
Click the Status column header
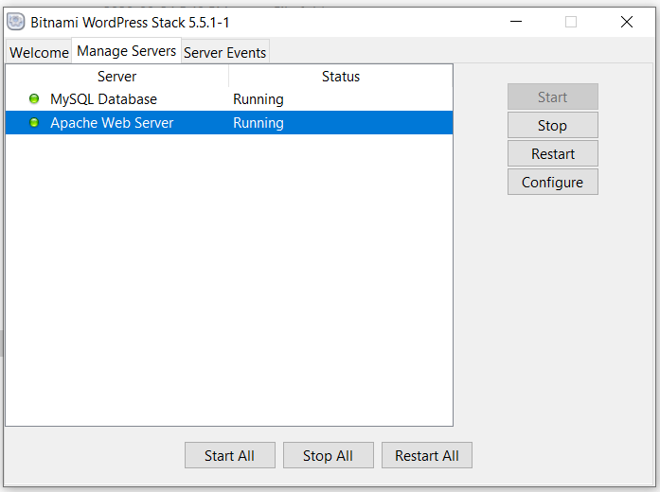(x=341, y=77)
